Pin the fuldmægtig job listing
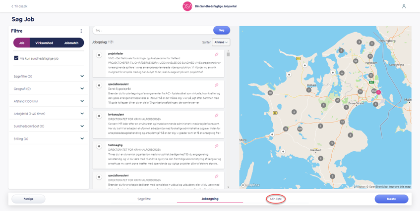 (x=217, y=146)
